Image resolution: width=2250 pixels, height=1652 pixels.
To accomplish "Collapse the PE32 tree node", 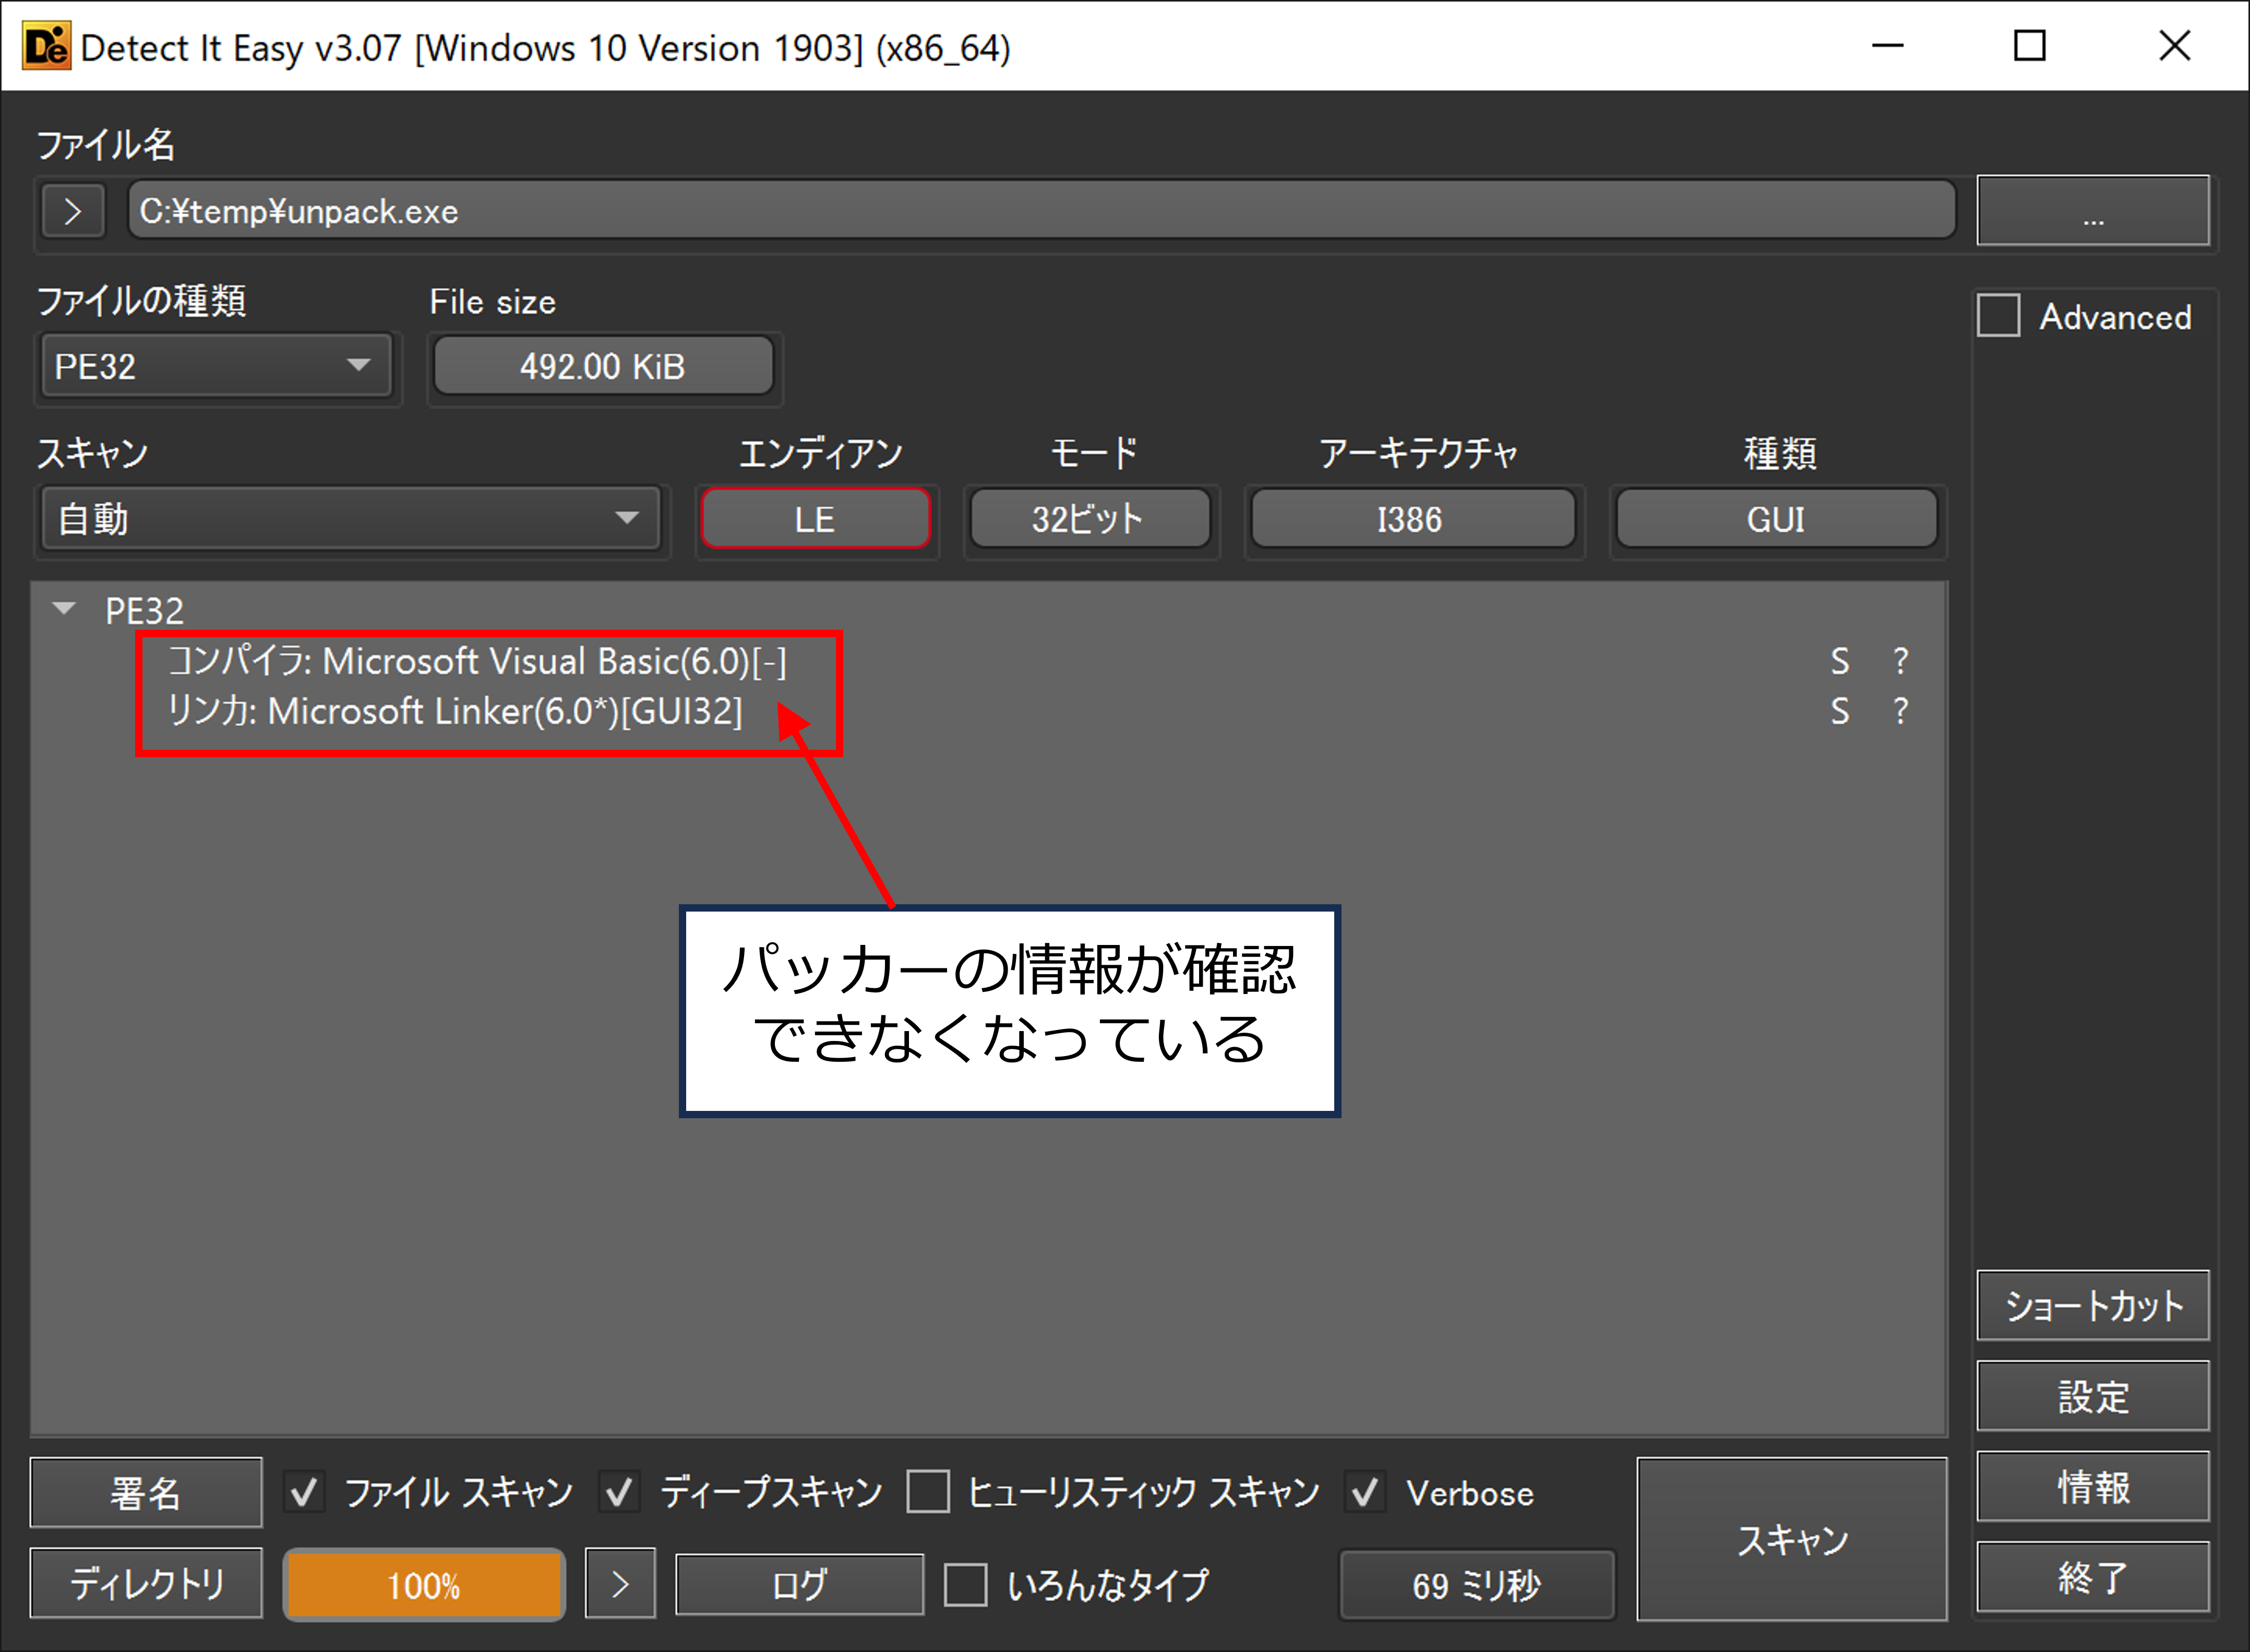I will coord(64,609).
